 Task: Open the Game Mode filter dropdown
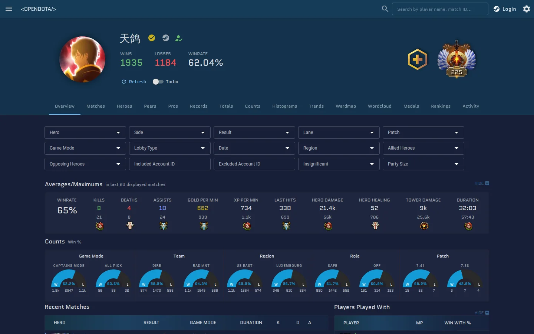(x=85, y=148)
